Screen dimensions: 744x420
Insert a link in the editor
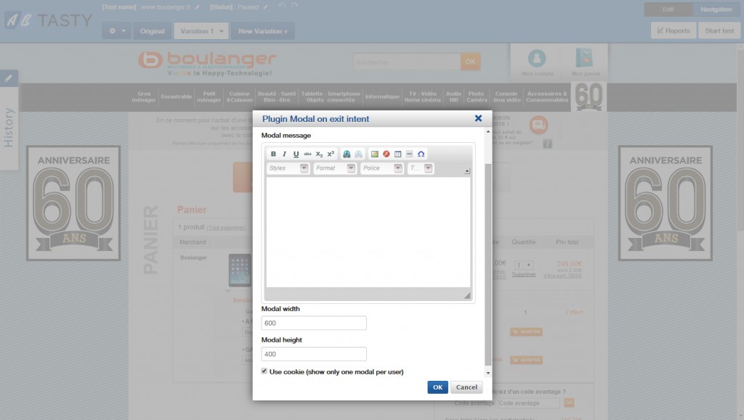pyautogui.click(x=347, y=154)
